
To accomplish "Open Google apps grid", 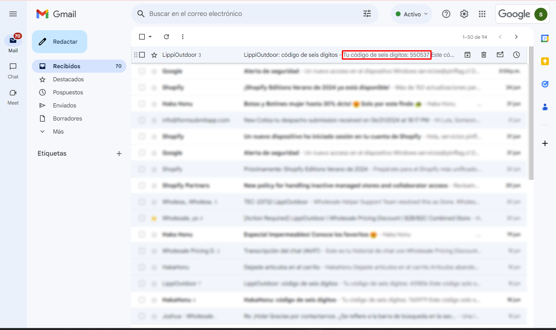I will [482, 14].
